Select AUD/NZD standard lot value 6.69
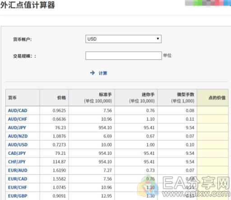231x200 pixels. [x=108, y=136]
